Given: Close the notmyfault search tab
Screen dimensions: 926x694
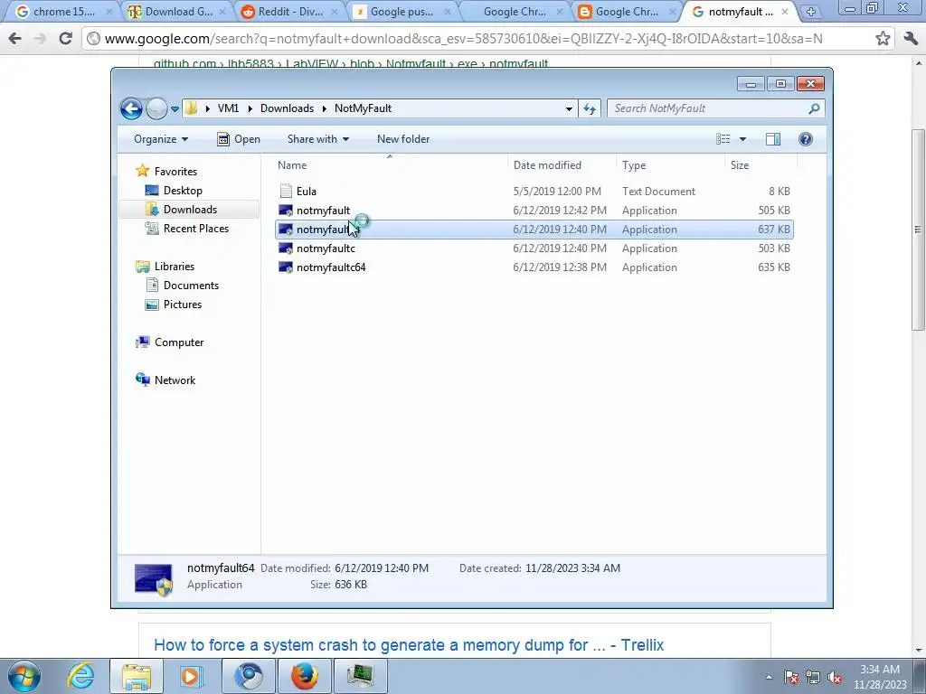Looking at the screenshot, I should tap(785, 12).
